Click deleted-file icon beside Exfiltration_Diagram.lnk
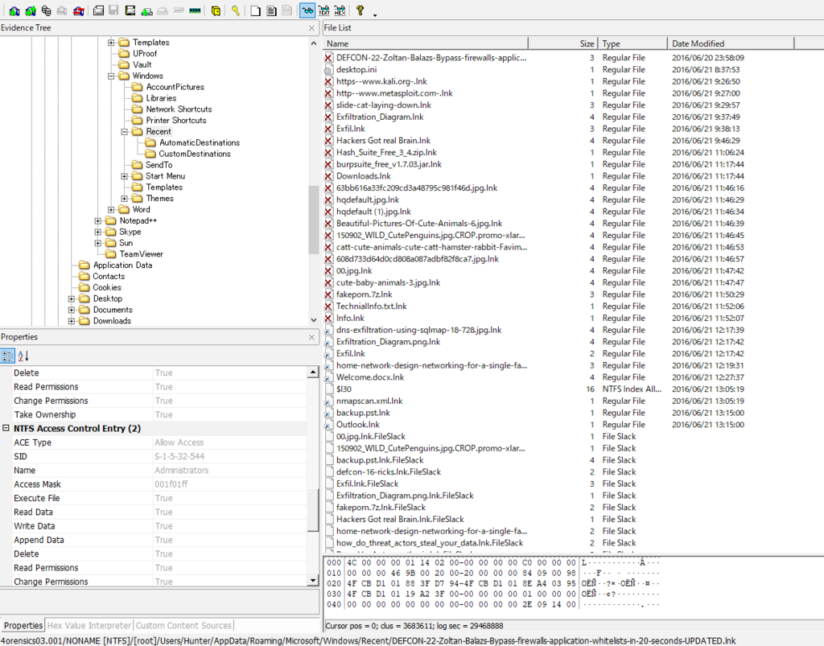 point(328,117)
